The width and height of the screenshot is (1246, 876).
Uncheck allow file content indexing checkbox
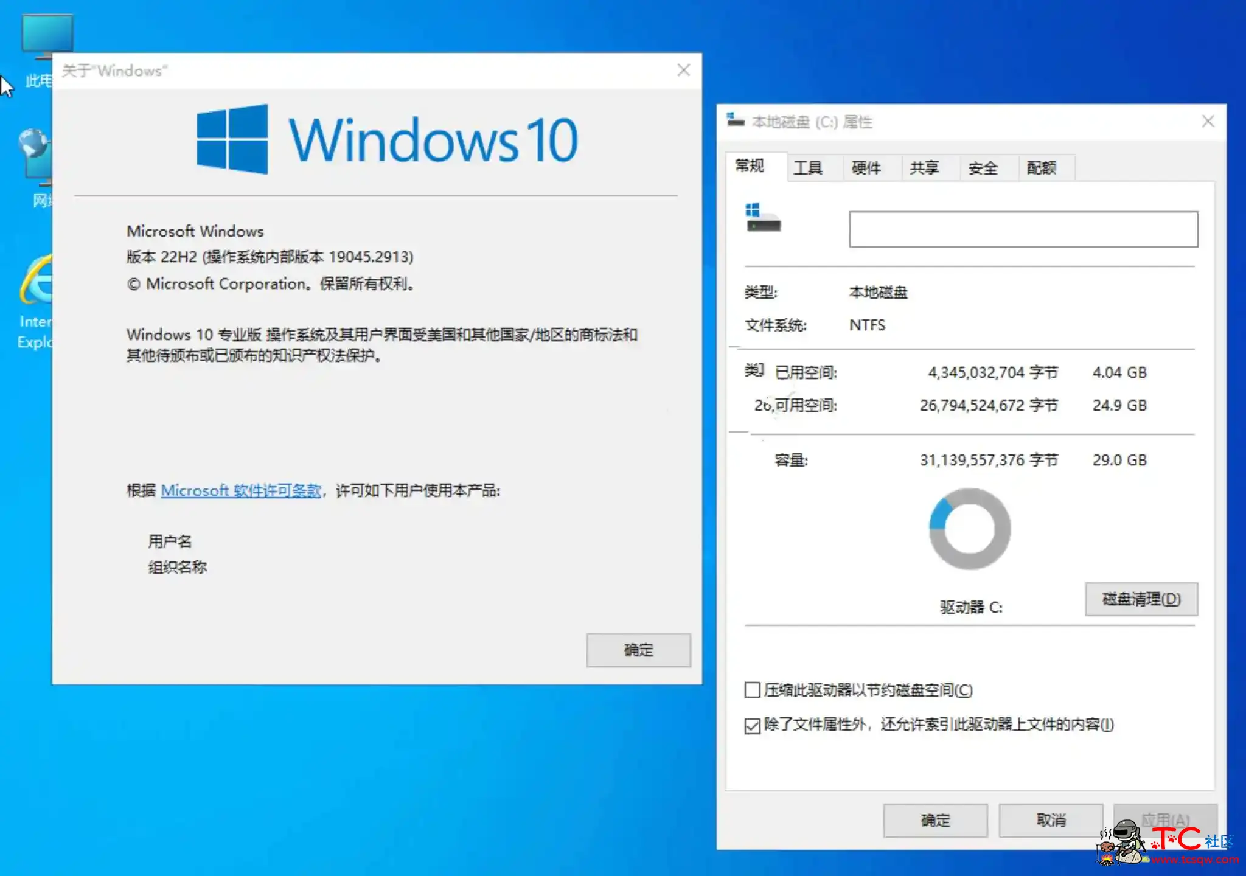(753, 725)
